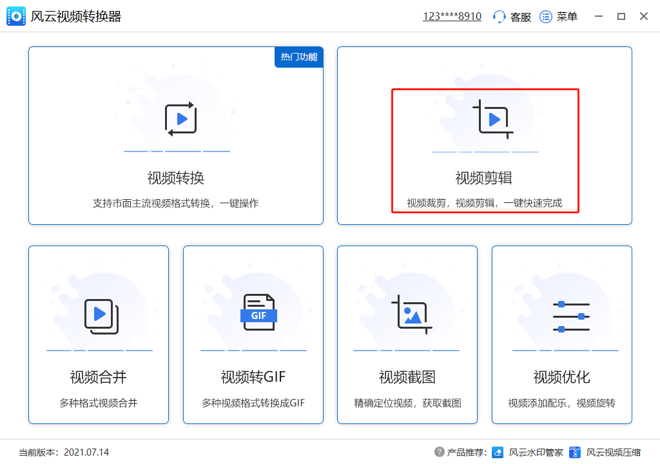
Task: Close the 风云视频转换器 window
Action: coord(644,16)
